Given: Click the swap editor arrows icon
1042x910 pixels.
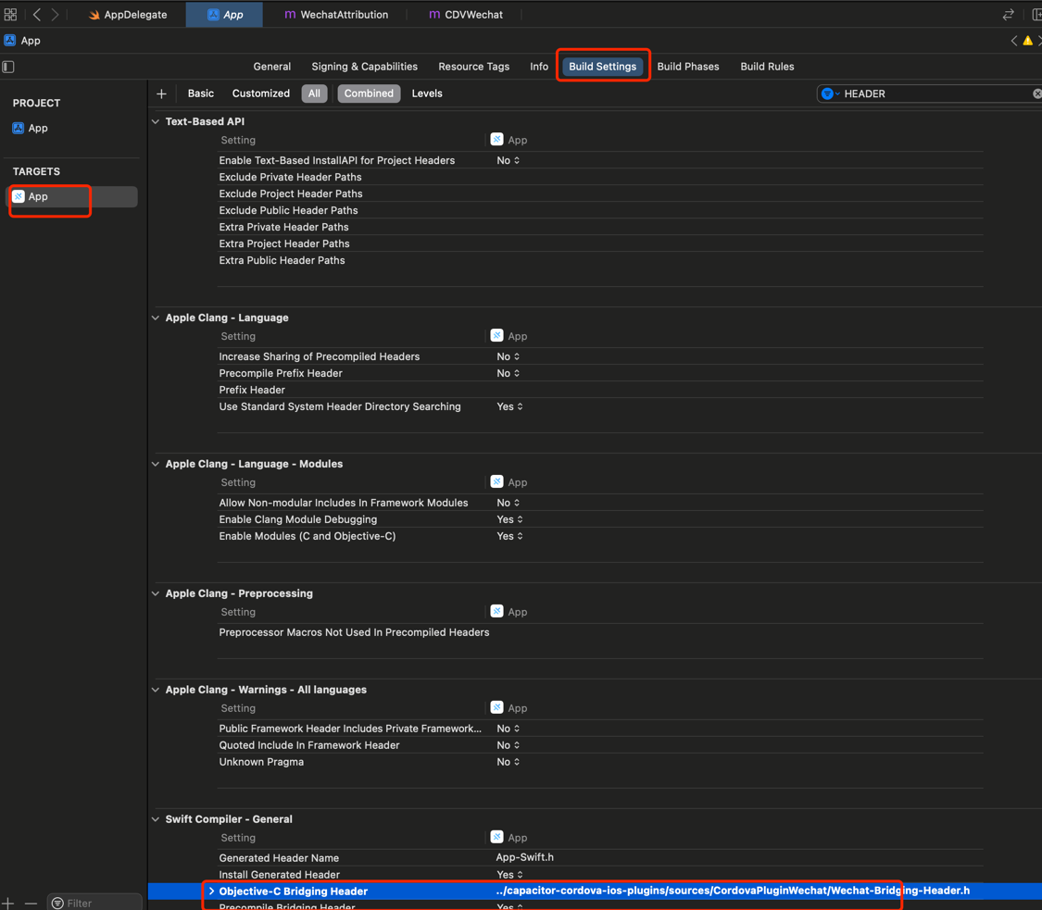Looking at the screenshot, I should (x=1008, y=14).
